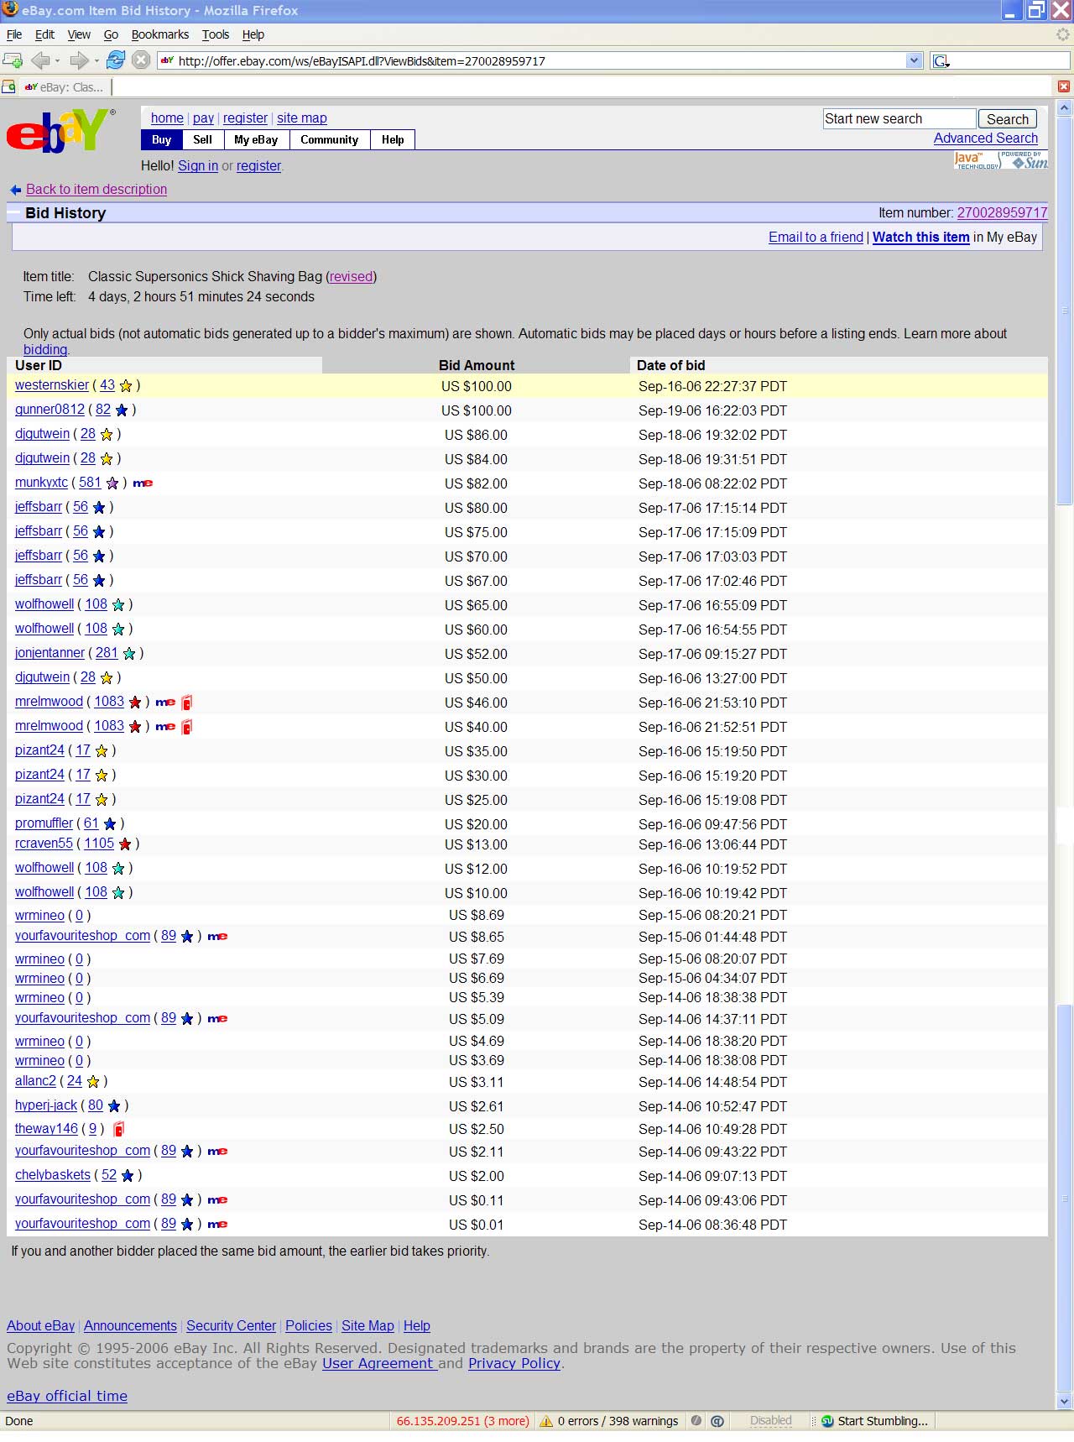Image resolution: width=1074 pixels, height=1442 pixels.
Task: Click the browser Forward arrow
Action: (x=79, y=60)
